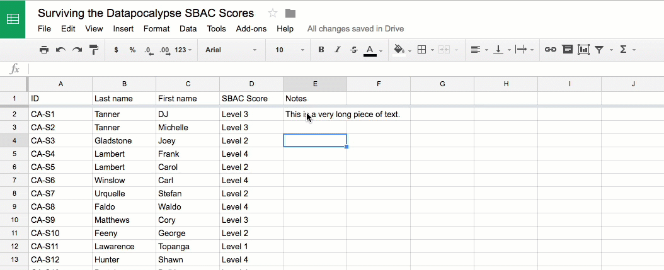Select cell with 'This is a very long piece of text.'
This screenshot has width=664, height=270.
tap(315, 115)
